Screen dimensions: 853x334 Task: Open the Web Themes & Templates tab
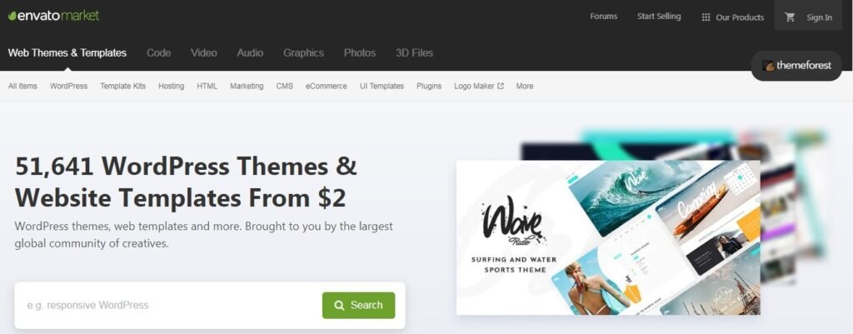tap(67, 52)
